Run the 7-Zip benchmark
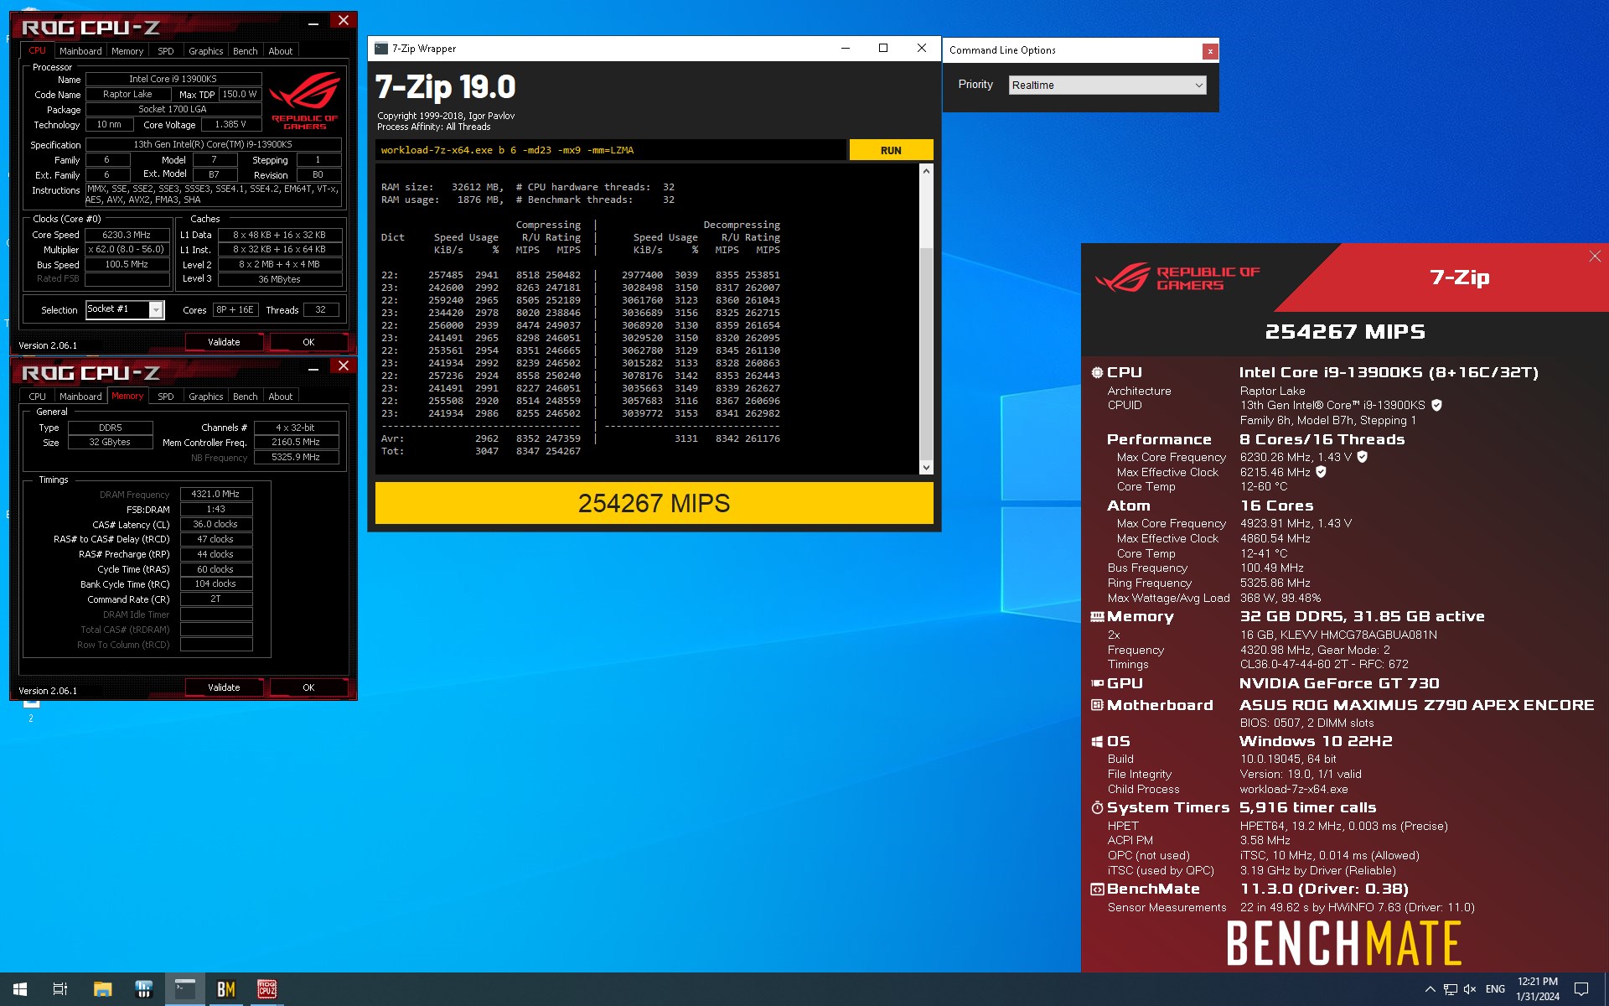The image size is (1609, 1006). (x=891, y=150)
